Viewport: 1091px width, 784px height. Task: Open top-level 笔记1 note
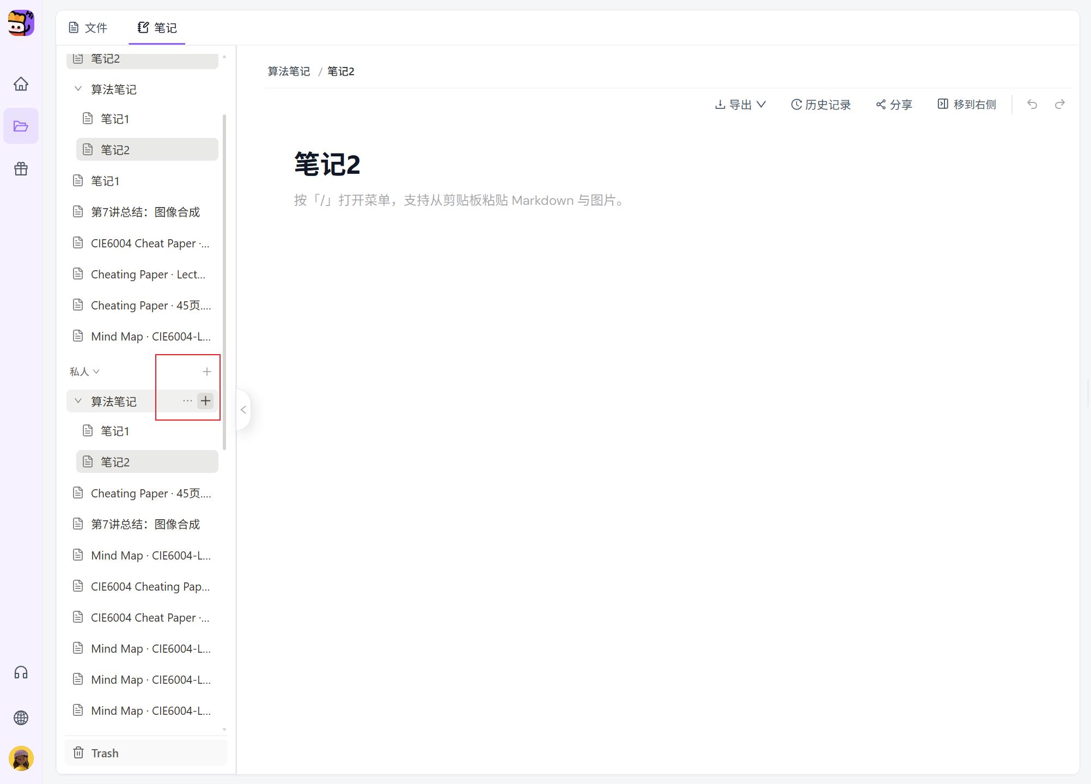point(143,181)
